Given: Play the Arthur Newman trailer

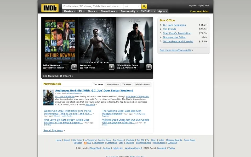Looking at the screenshot, I should [74, 67].
